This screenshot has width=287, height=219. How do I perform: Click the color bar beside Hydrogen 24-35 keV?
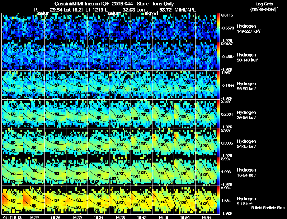pyautogui.click(x=218, y=143)
